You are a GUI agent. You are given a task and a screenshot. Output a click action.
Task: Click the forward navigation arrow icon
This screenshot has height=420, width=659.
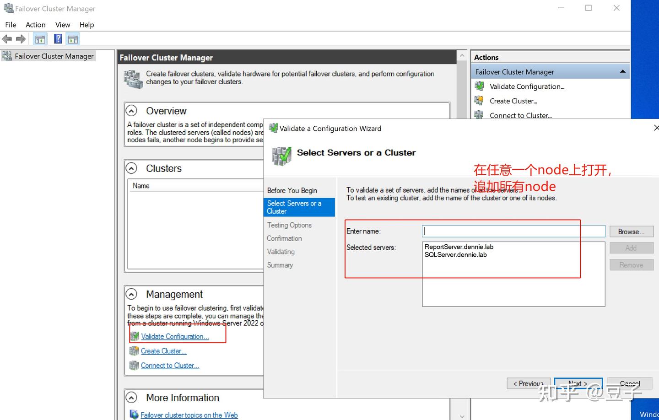[x=21, y=39]
